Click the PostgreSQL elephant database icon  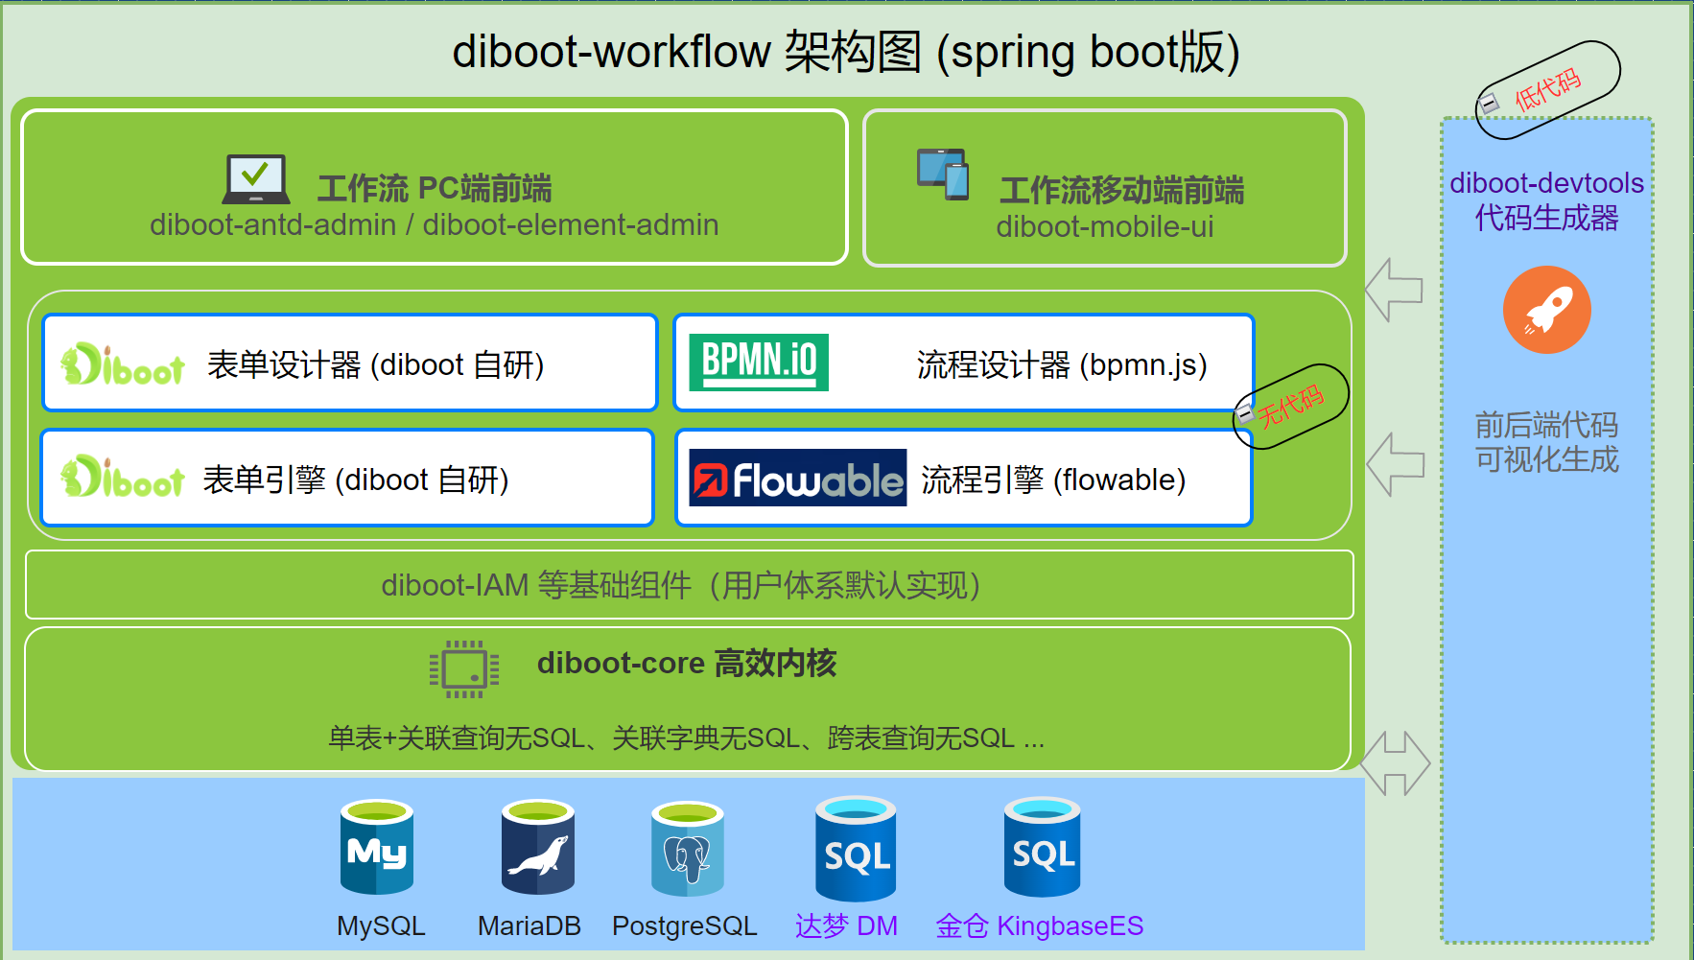(x=687, y=849)
